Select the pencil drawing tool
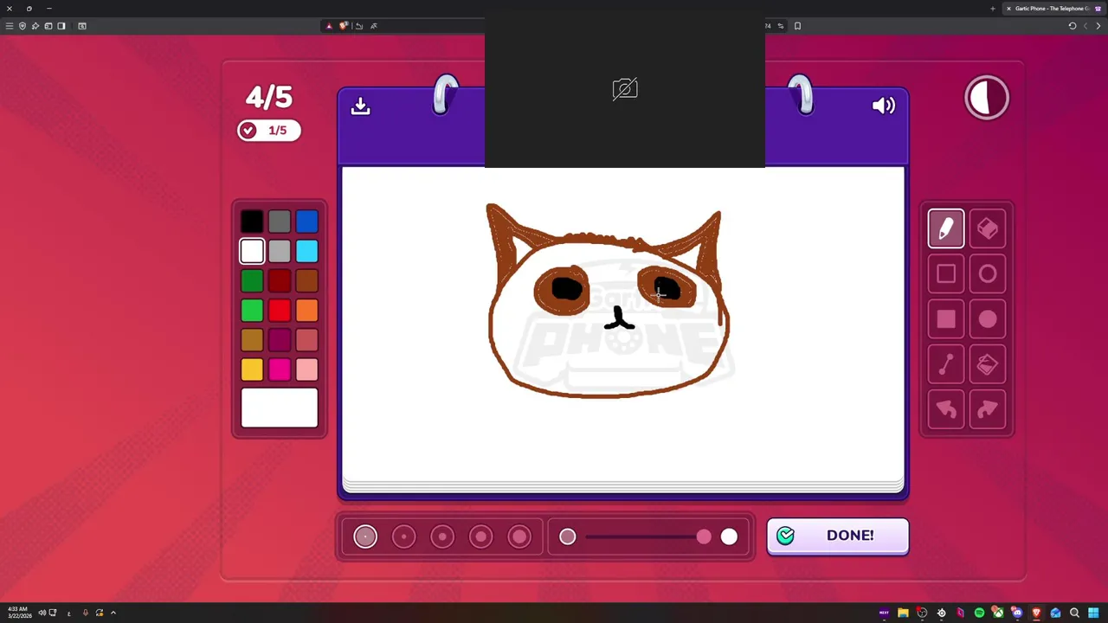 946,228
